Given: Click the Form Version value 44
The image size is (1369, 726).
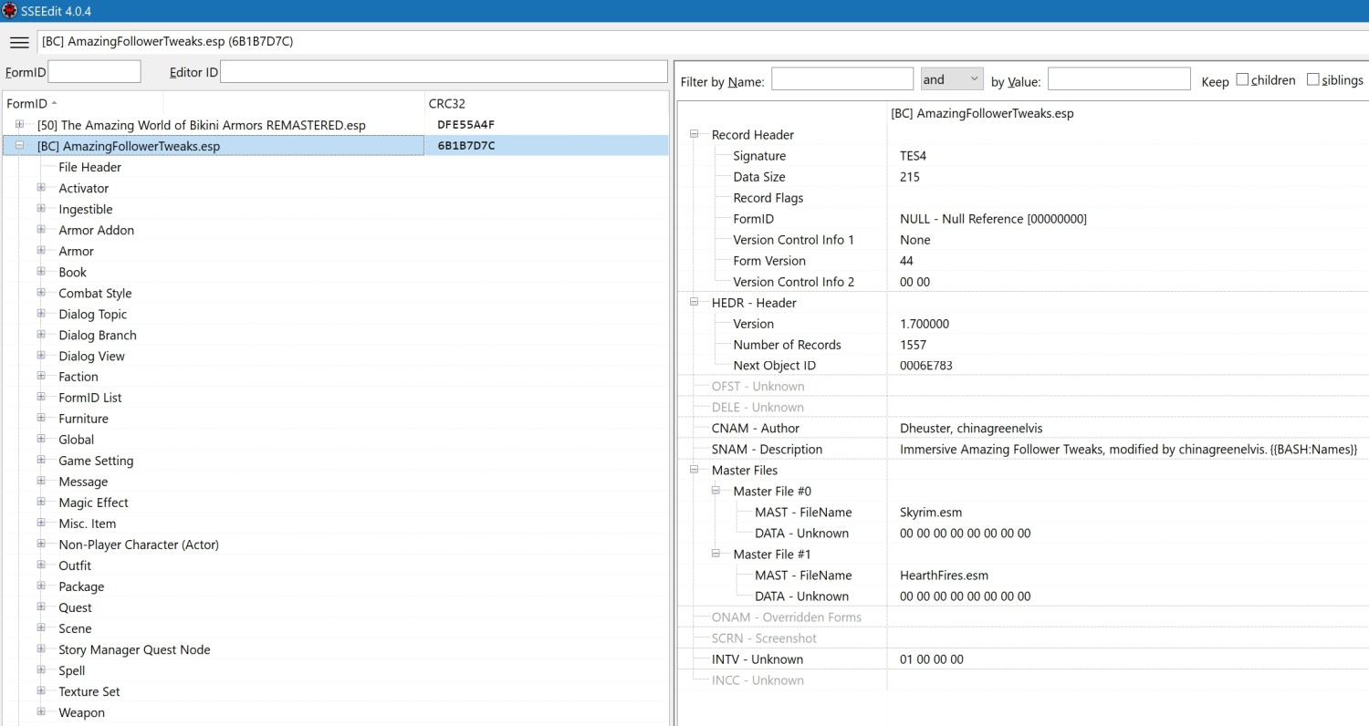Looking at the screenshot, I should [907, 261].
